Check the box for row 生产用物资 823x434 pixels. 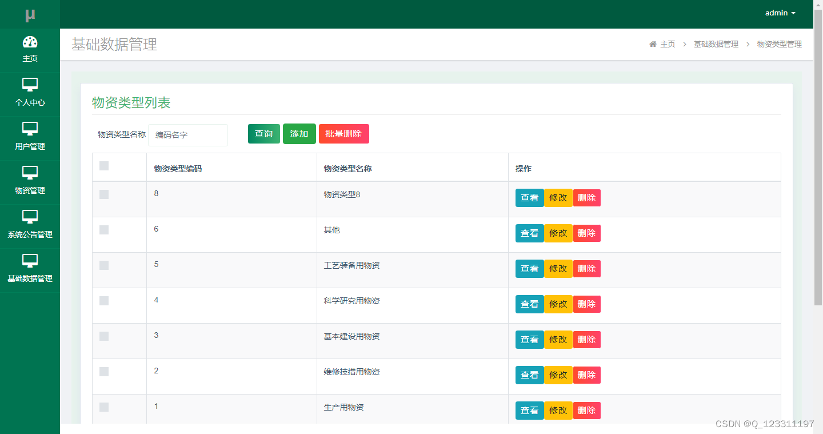tap(104, 407)
